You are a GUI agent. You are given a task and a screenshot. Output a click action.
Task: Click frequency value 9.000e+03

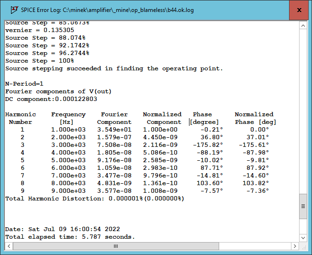point(68,191)
